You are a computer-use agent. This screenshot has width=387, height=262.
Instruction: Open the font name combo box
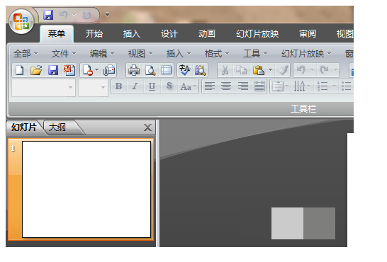click(x=44, y=88)
